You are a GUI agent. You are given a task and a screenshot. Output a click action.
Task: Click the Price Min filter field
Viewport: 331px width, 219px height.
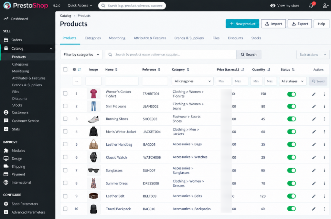tap(223, 81)
